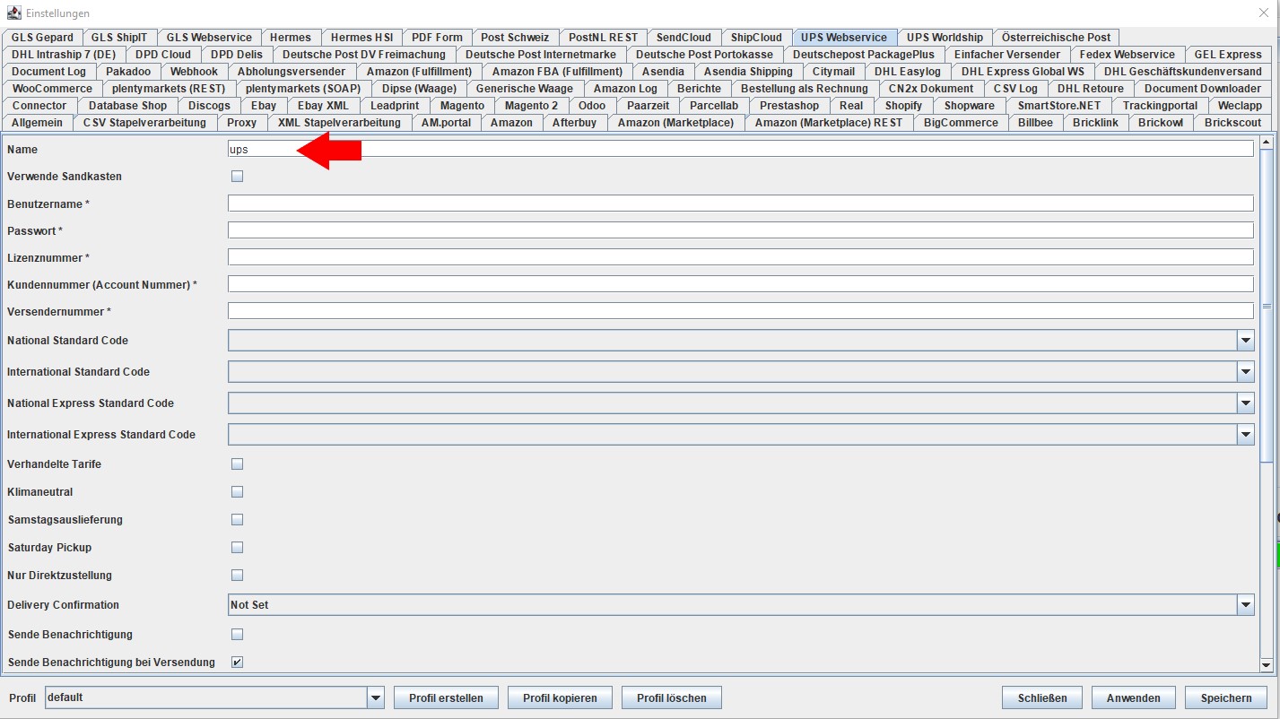1280x719 pixels.
Task: Switch to the Brickscout tab
Action: (x=1232, y=123)
